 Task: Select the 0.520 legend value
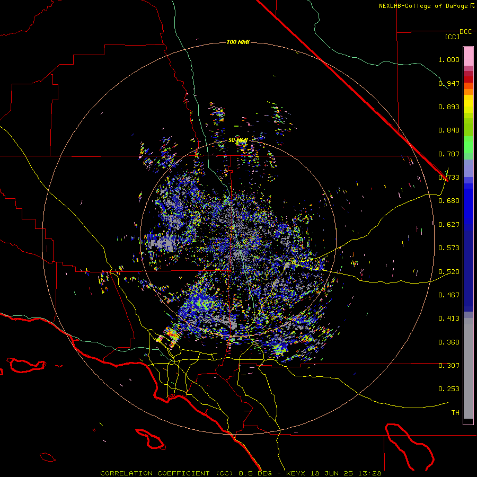449,272
